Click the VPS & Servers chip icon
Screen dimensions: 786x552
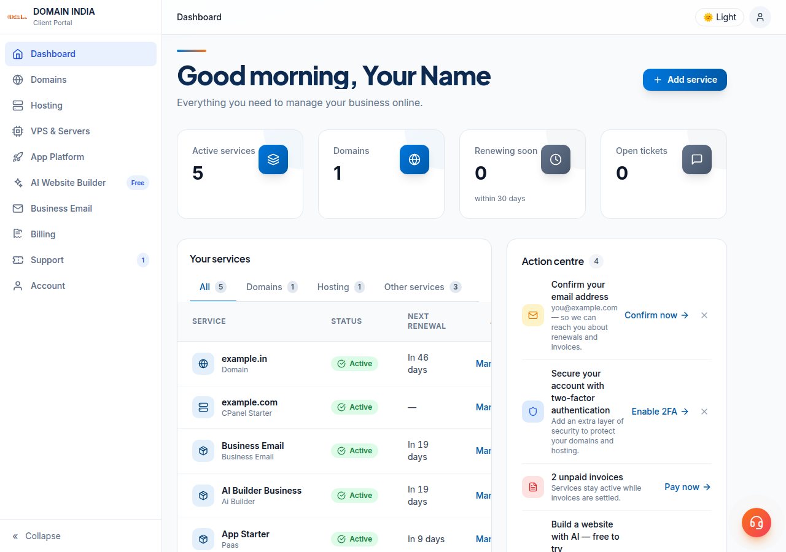coord(18,131)
